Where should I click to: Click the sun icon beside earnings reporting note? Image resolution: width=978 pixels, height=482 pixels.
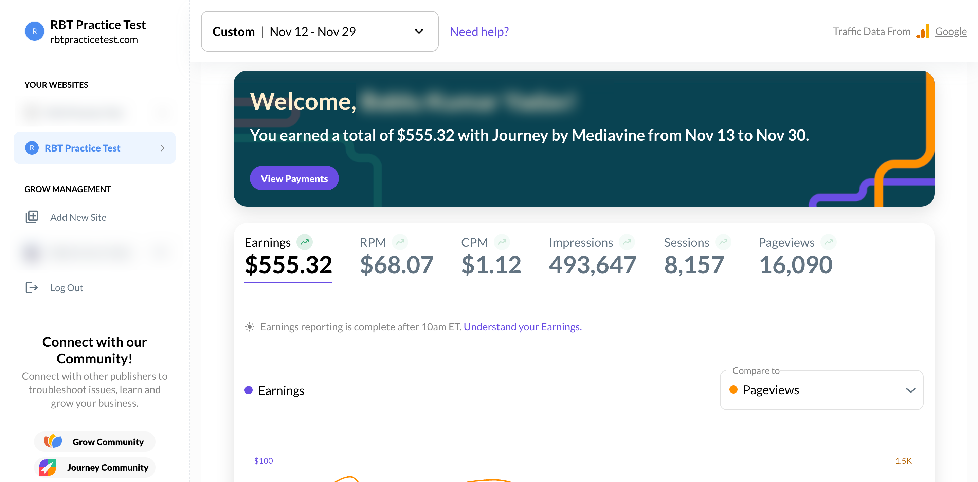coord(250,327)
